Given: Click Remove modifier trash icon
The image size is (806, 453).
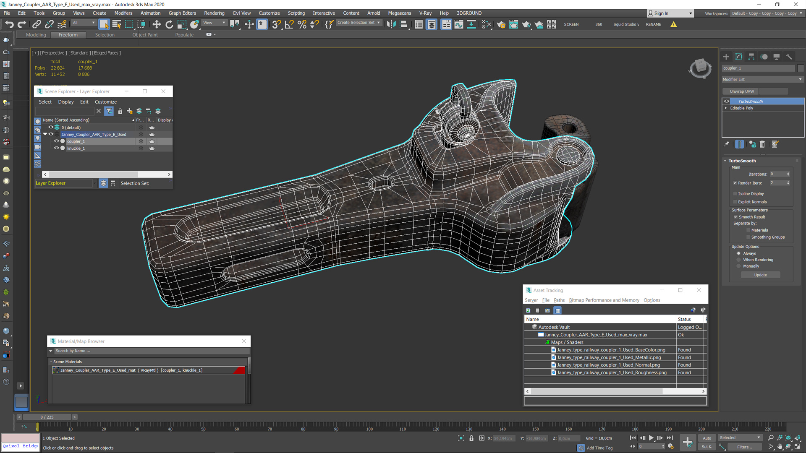Looking at the screenshot, I should (x=762, y=144).
